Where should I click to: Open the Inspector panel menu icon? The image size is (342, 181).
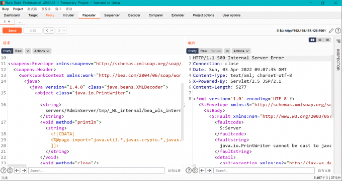(x=338, y=41)
